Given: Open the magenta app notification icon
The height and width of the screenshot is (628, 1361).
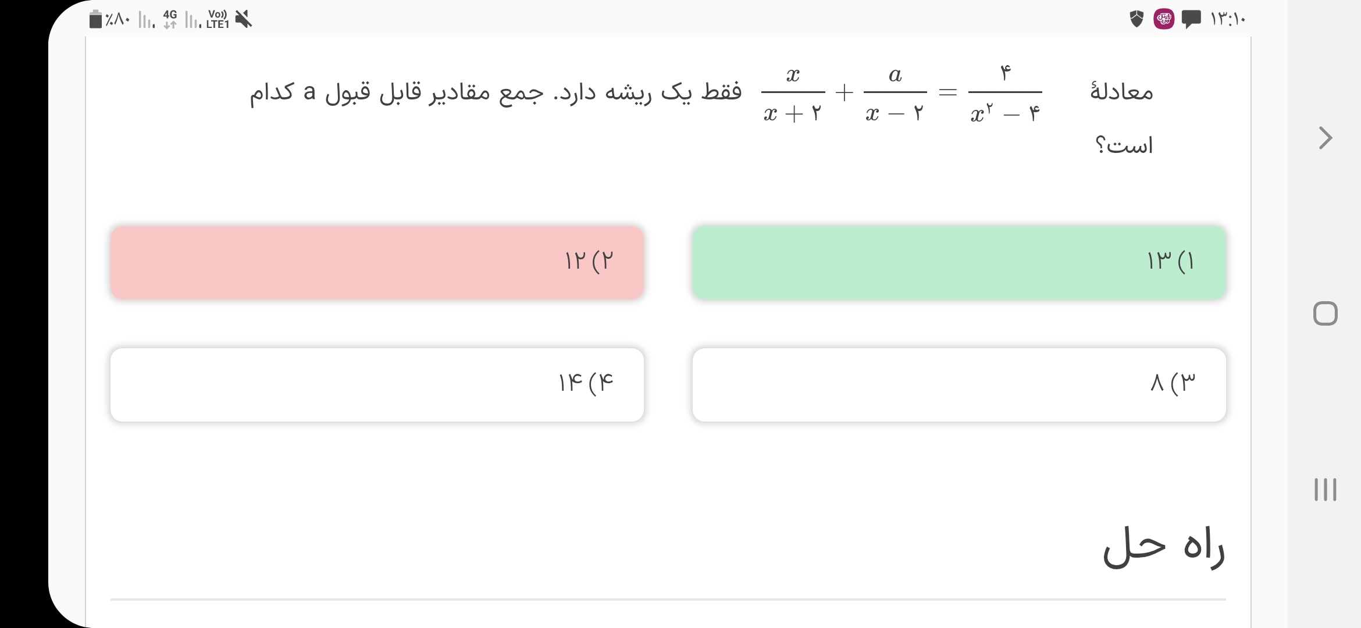Looking at the screenshot, I should pyautogui.click(x=1164, y=19).
